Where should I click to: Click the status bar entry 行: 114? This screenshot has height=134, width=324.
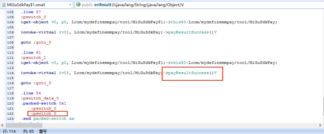click(9, 131)
